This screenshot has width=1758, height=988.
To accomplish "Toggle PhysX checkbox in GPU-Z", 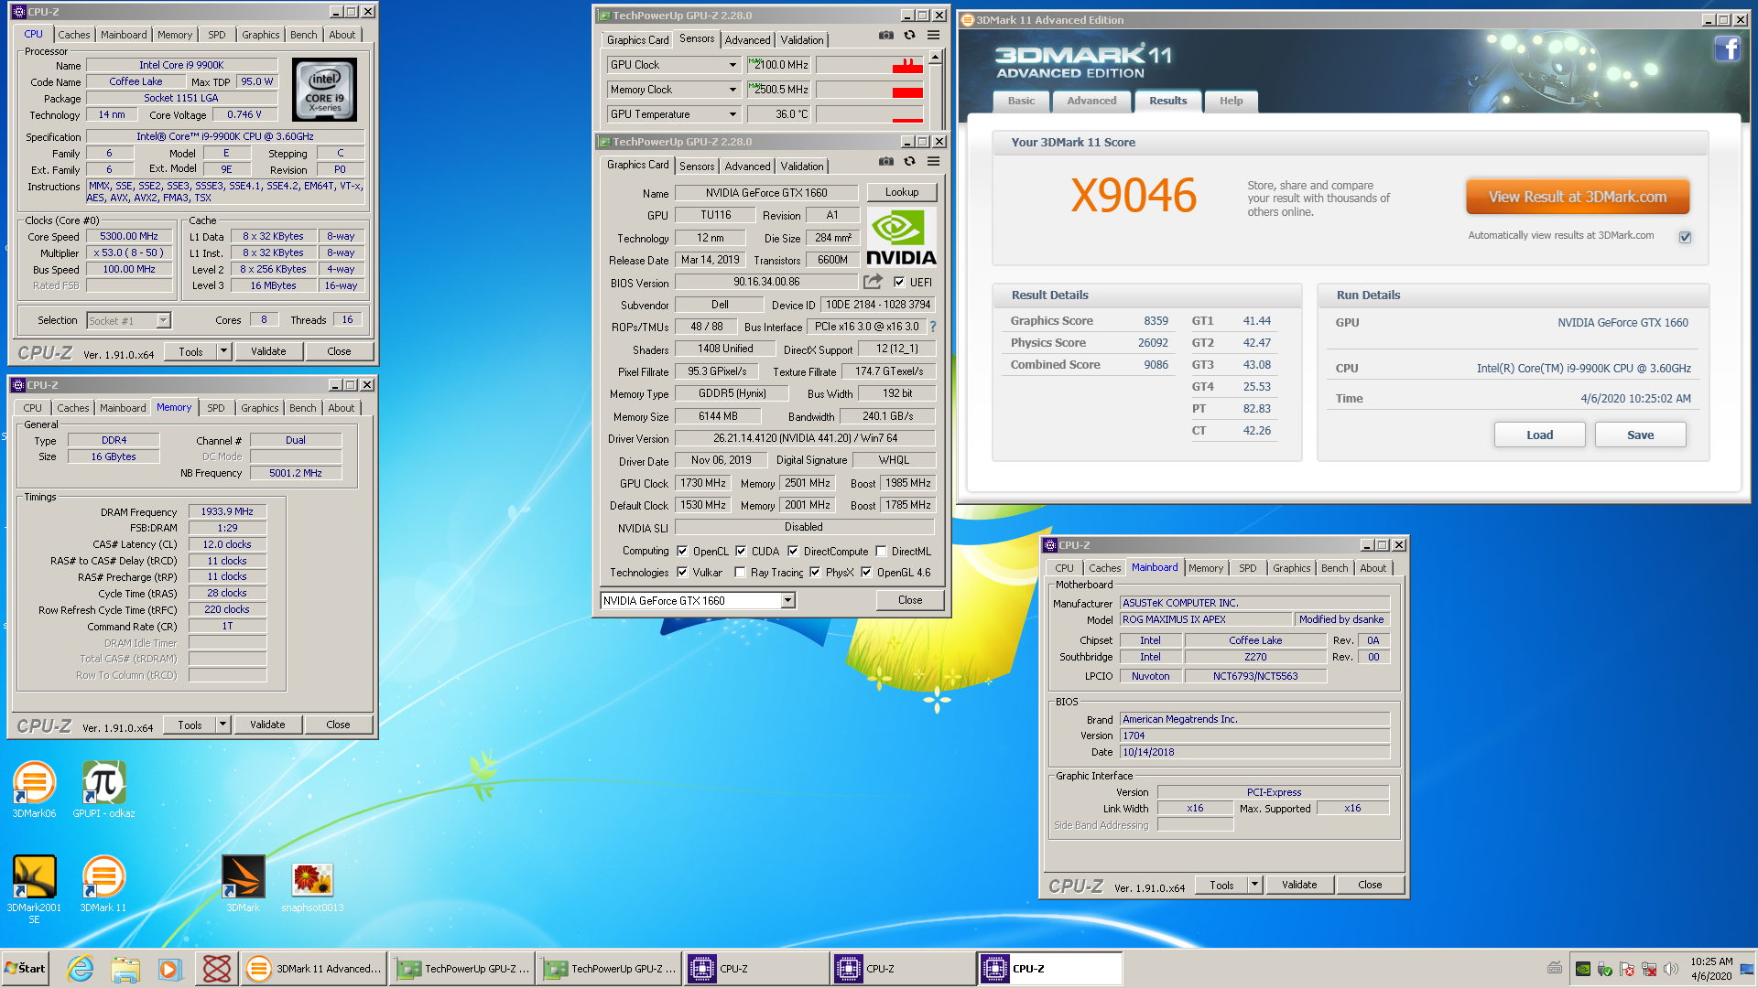I will tap(815, 572).
